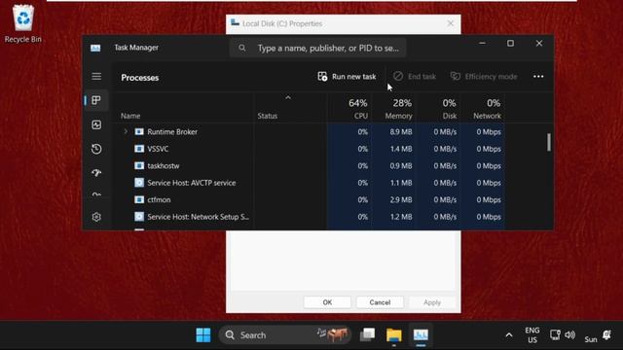The image size is (623, 350).
Task: Open the three-dot more options menu
Action: click(x=538, y=76)
